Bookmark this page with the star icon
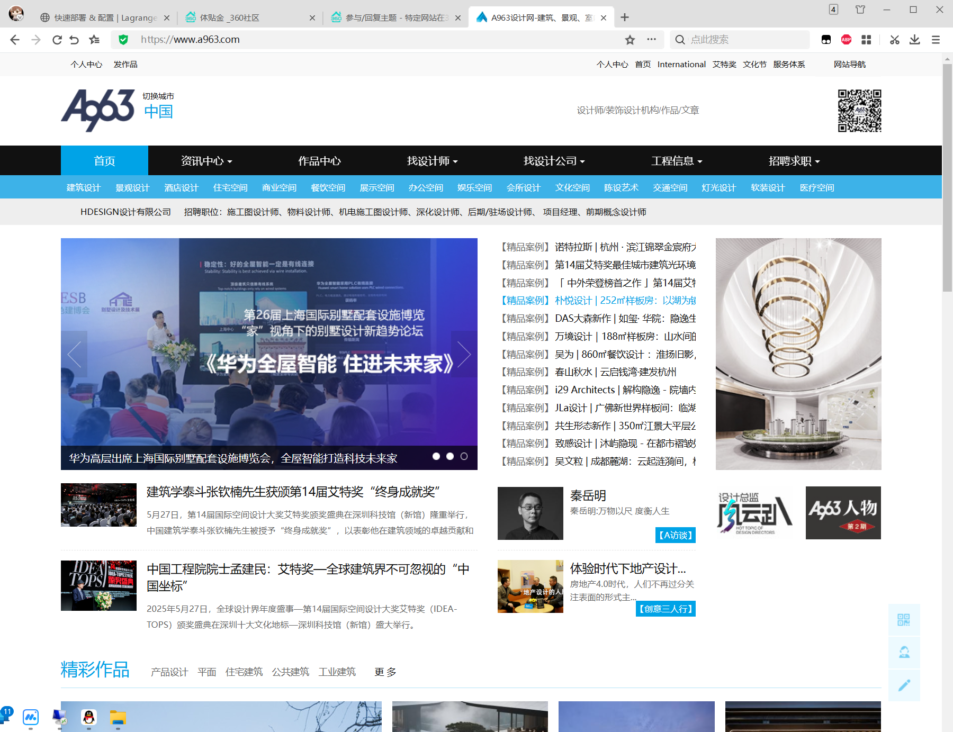The height and width of the screenshot is (732, 953). pos(630,39)
